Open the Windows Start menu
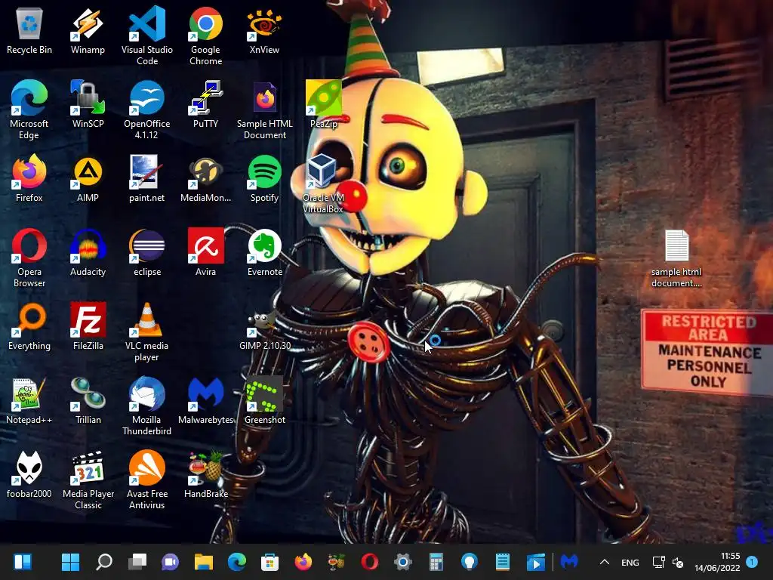The height and width of the screenshot is (580, 773). (x=70, y=562)
